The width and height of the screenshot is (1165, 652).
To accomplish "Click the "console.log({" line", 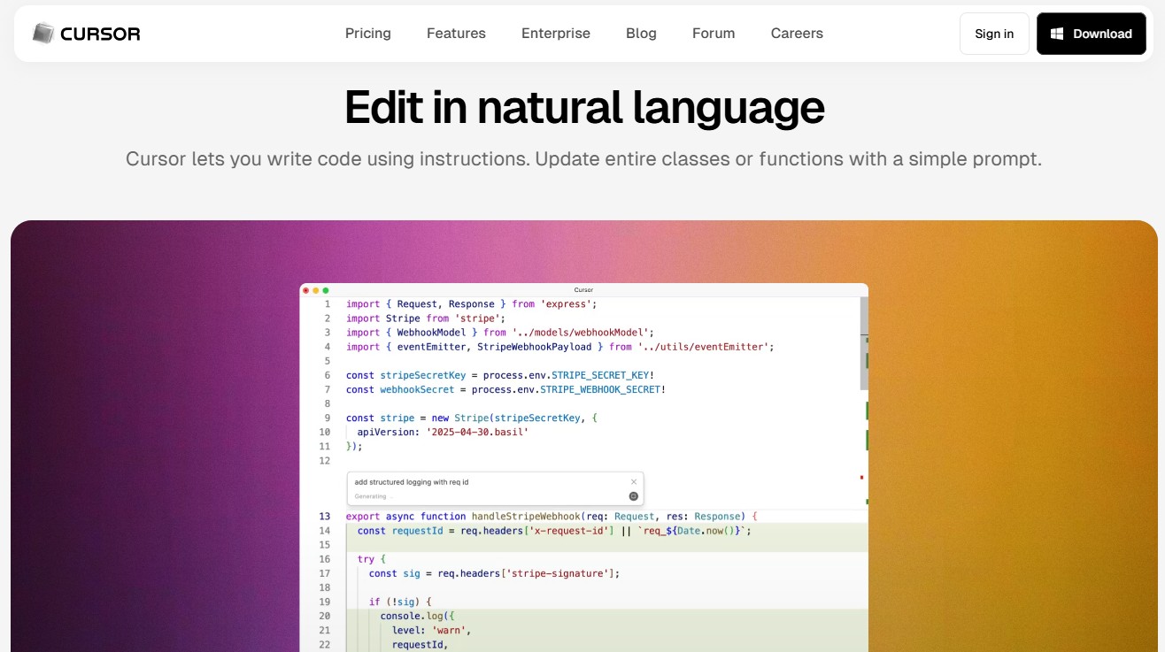I will [417, 616].
